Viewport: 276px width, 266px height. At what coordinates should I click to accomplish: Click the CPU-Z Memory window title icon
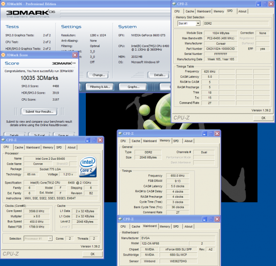point(120,133)
